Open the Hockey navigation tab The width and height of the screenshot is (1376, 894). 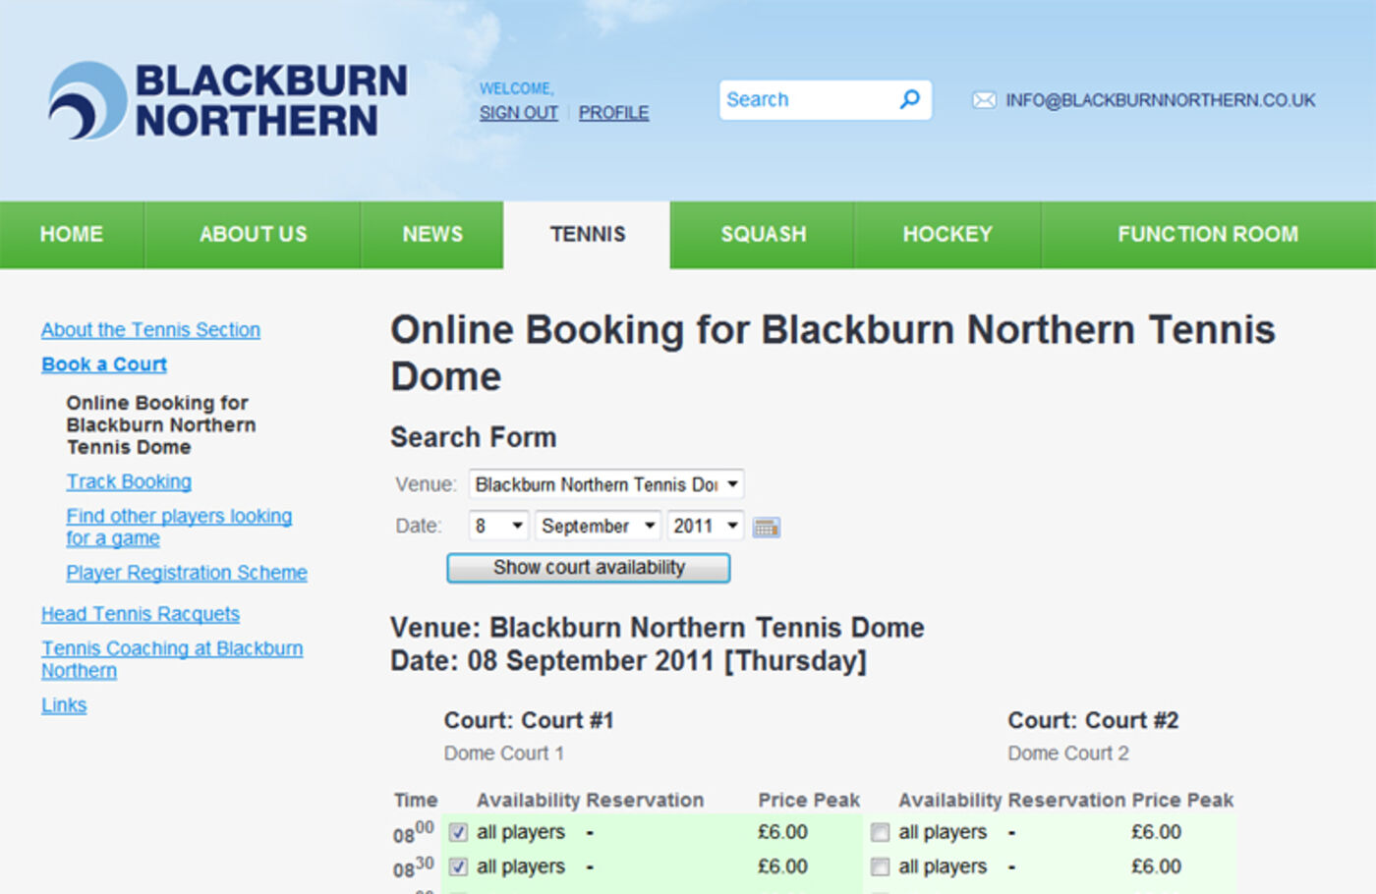(947, 235)
